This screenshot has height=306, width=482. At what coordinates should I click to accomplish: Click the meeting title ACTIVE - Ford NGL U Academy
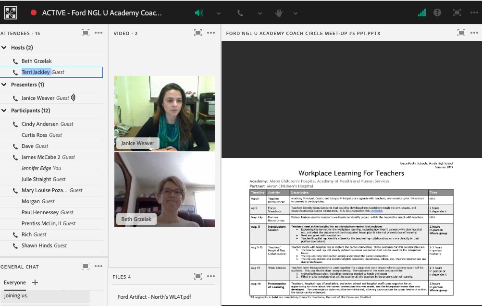[x=102, y=13]
